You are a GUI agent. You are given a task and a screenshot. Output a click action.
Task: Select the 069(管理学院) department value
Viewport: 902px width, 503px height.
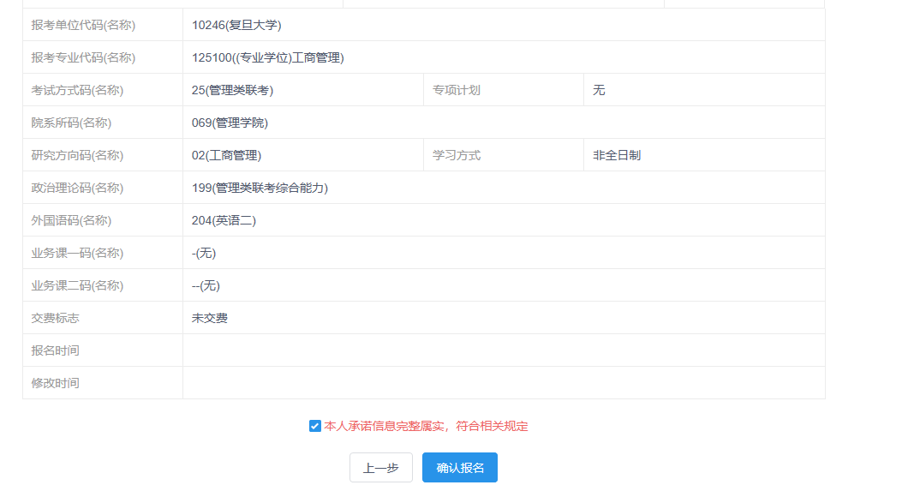click(x=230, y=123)
